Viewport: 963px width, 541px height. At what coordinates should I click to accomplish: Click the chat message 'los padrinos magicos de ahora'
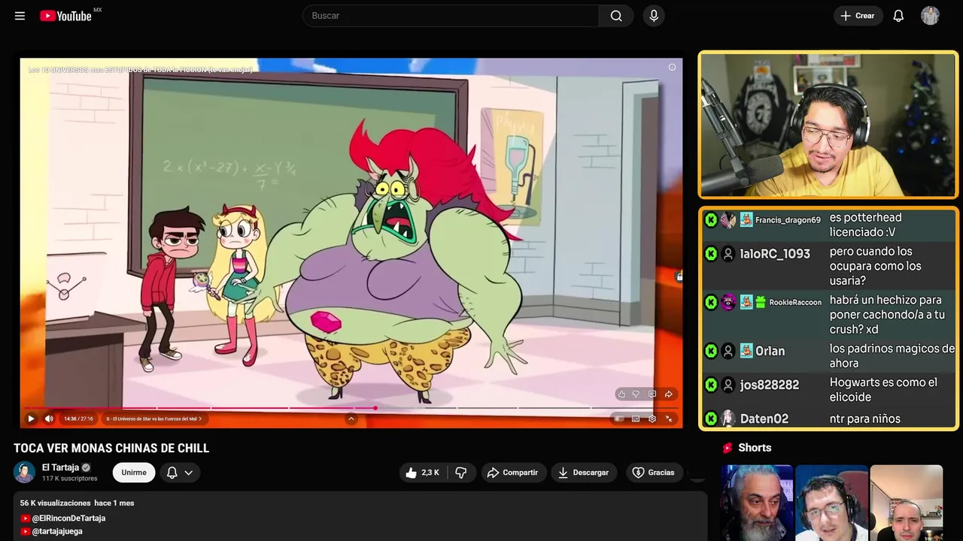click(892, 355)
